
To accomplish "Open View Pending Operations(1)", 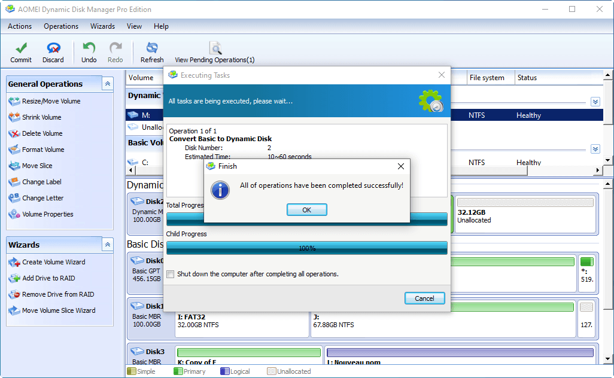I will tap(215, 53).
